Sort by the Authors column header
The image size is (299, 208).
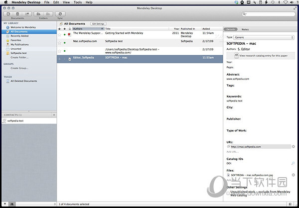pyautogui.click(x=88, y=29)
